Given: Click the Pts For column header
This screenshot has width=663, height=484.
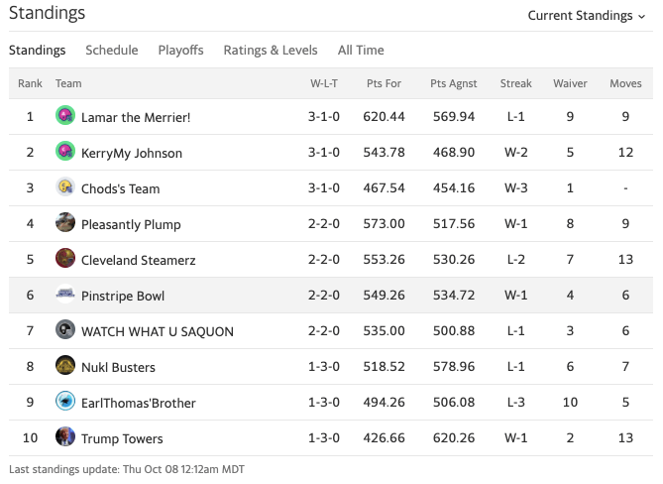Looking at the screenshot, I should pyautogui.click(x=384, y=83).
